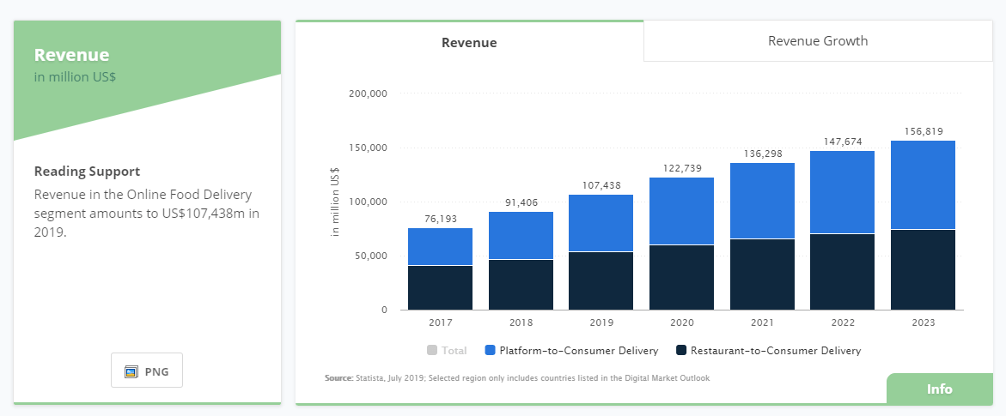Click the 107,438 bar value label
Screen dimensions: 1006x416
601,184
